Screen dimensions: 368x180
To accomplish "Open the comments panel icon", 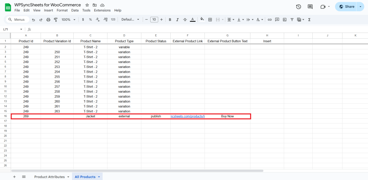I will tap(310, 6).
